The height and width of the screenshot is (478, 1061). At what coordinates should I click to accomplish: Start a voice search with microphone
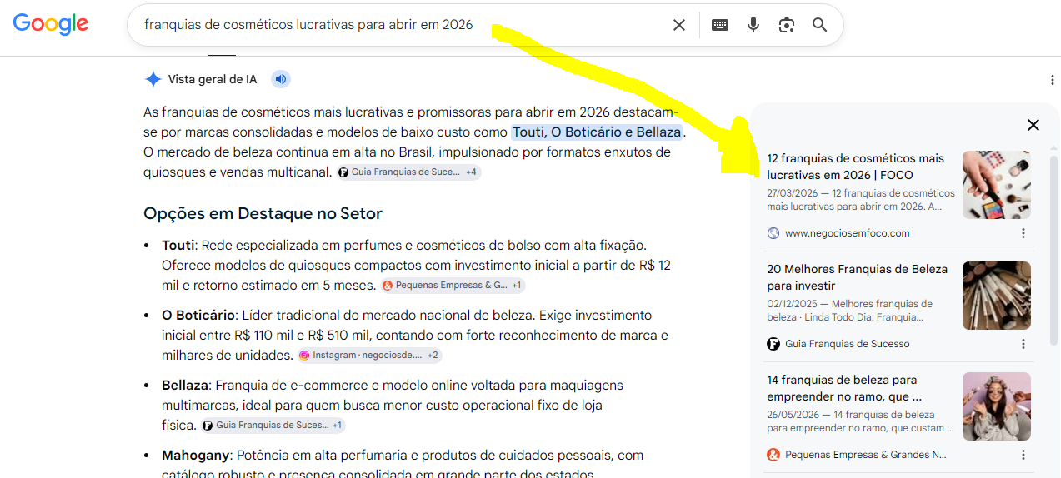click(753, 25)
